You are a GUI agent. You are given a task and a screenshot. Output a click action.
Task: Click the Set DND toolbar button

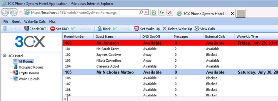(x=59, y=29)
